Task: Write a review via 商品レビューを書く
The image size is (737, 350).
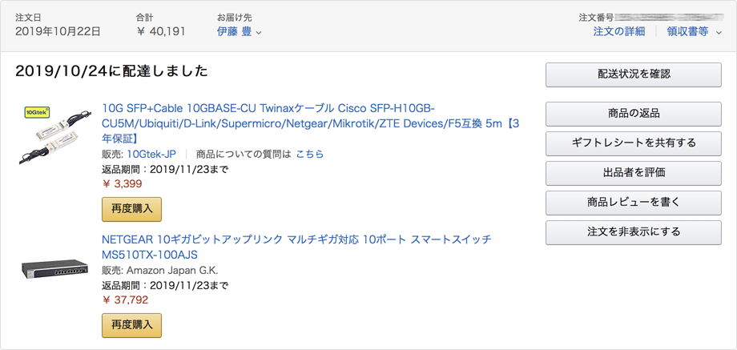Action: [x=634, y=203]
